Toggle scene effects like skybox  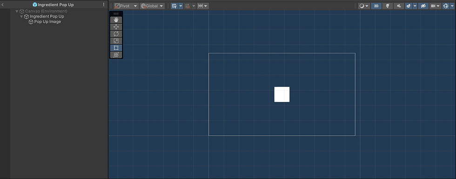point(409,6)
